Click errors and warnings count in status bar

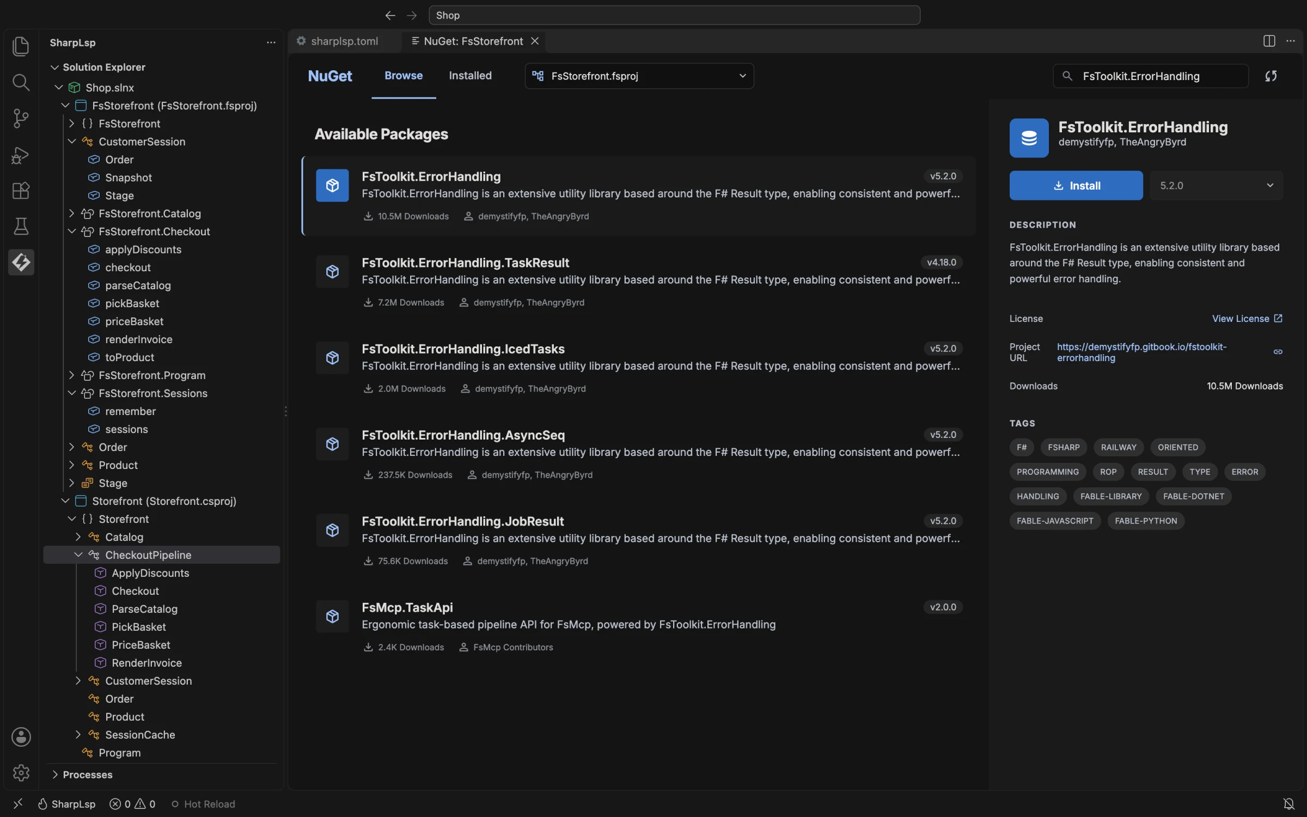pos(132,804)
